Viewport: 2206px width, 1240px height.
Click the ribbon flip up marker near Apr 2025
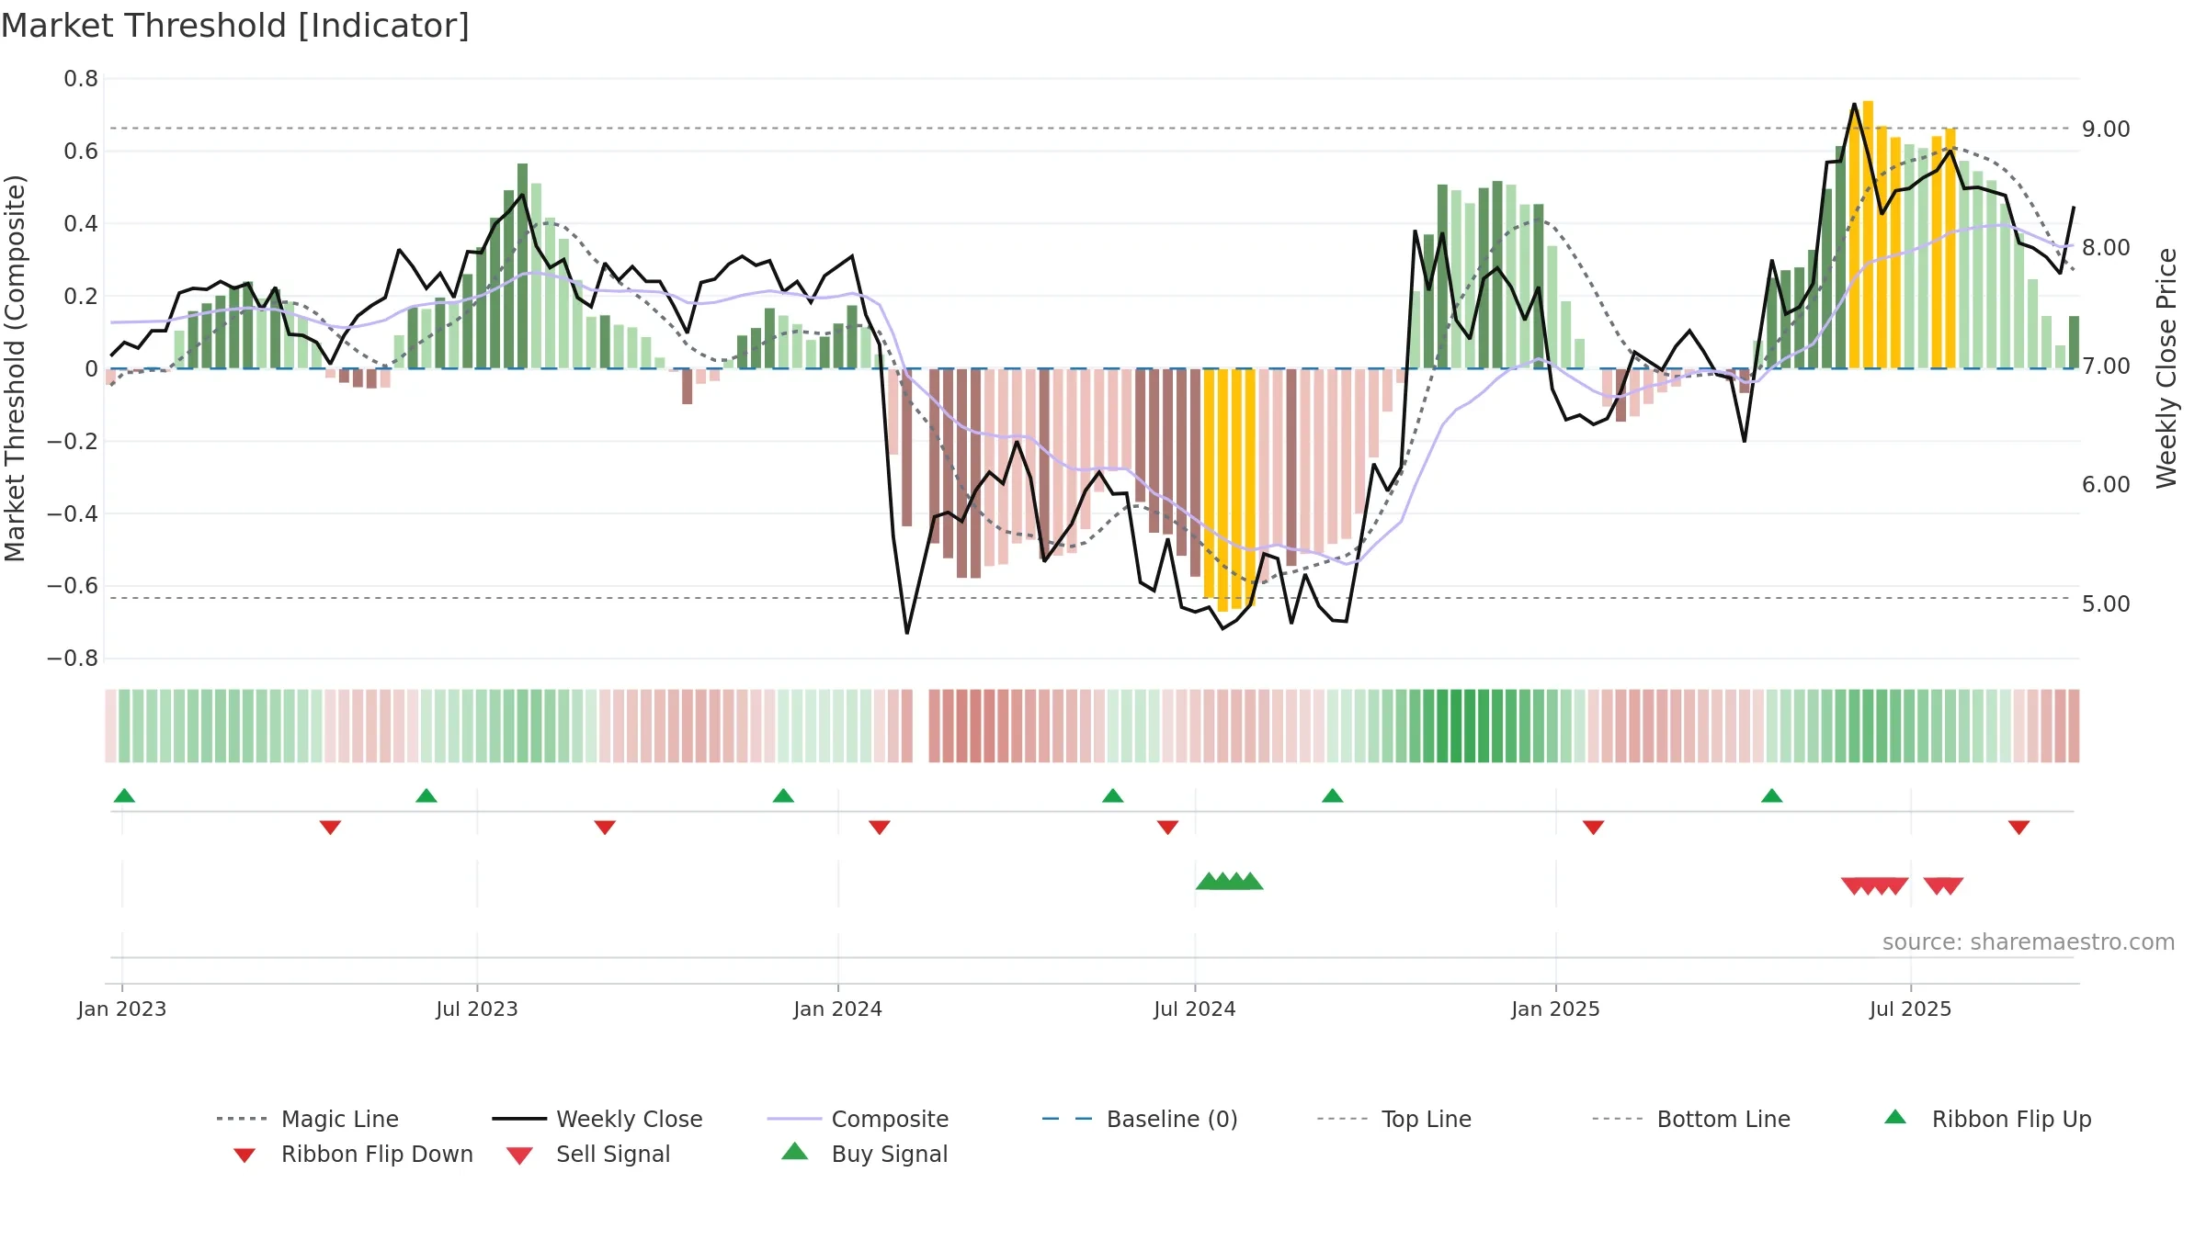click(1772, 795)
